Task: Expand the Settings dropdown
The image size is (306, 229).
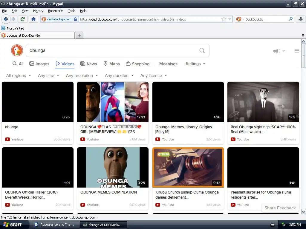Action: coord(195,64)
